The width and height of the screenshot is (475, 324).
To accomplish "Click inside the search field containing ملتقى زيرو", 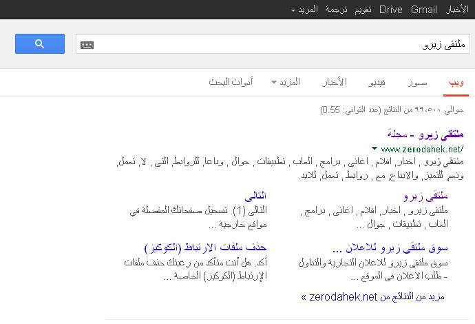I will click(273, 44).
